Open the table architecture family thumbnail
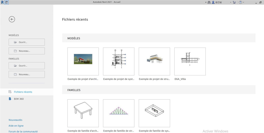 (83, 113)
